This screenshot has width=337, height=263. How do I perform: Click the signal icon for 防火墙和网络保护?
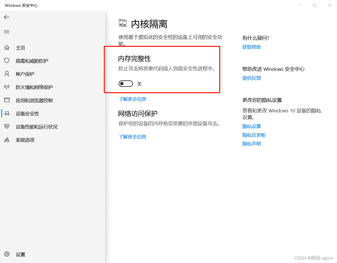tap(7, 87)
